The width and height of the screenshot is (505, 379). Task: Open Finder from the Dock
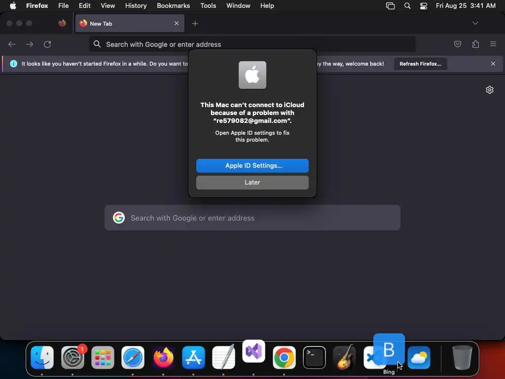42,357
